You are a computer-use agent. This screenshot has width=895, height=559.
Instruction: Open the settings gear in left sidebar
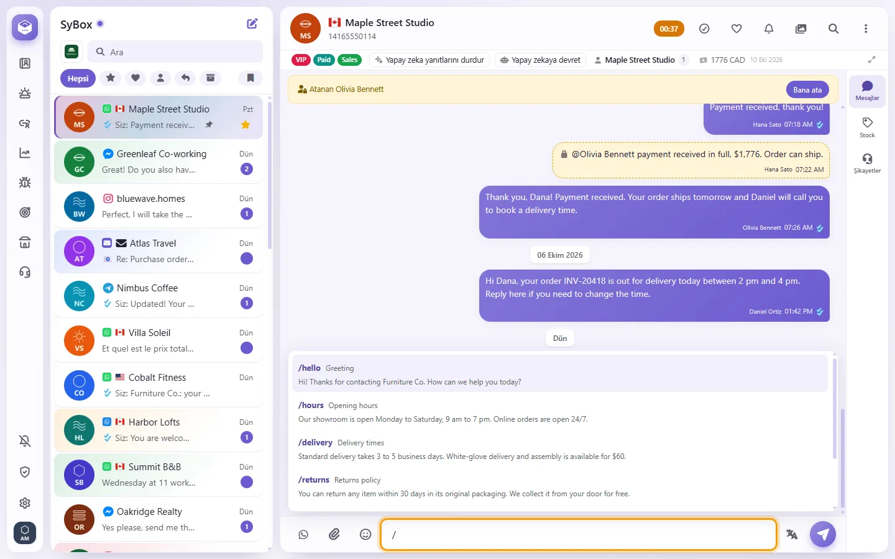25,503
